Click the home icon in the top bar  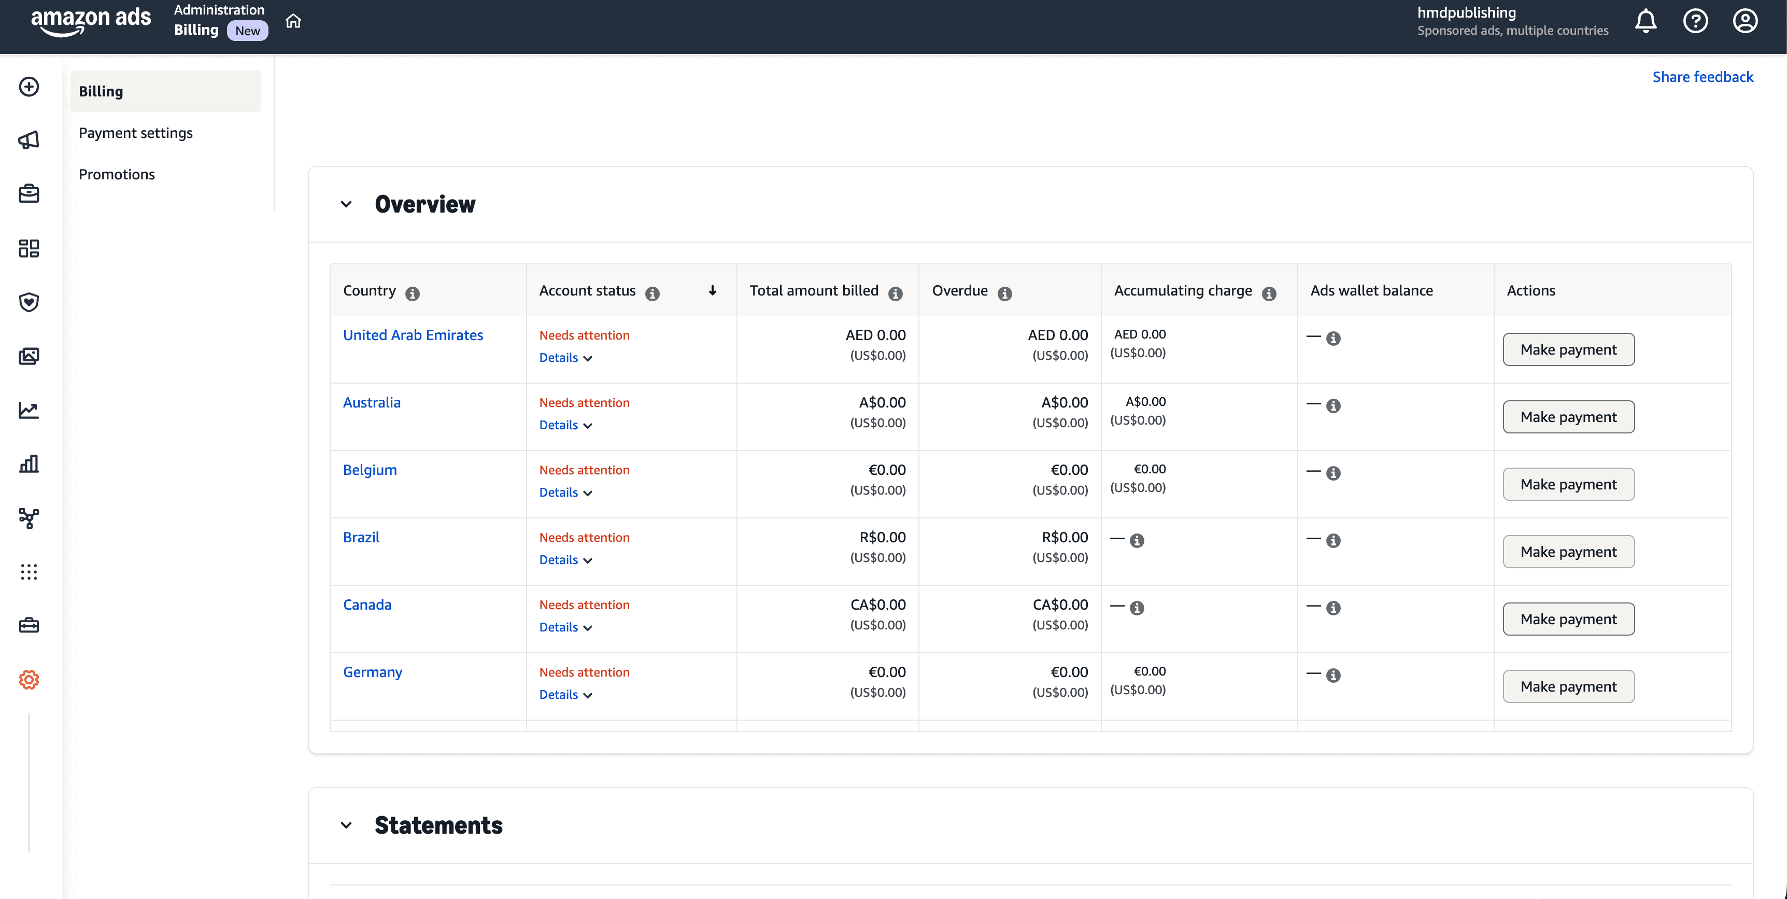pyautogui.click(x=293, y=21)
